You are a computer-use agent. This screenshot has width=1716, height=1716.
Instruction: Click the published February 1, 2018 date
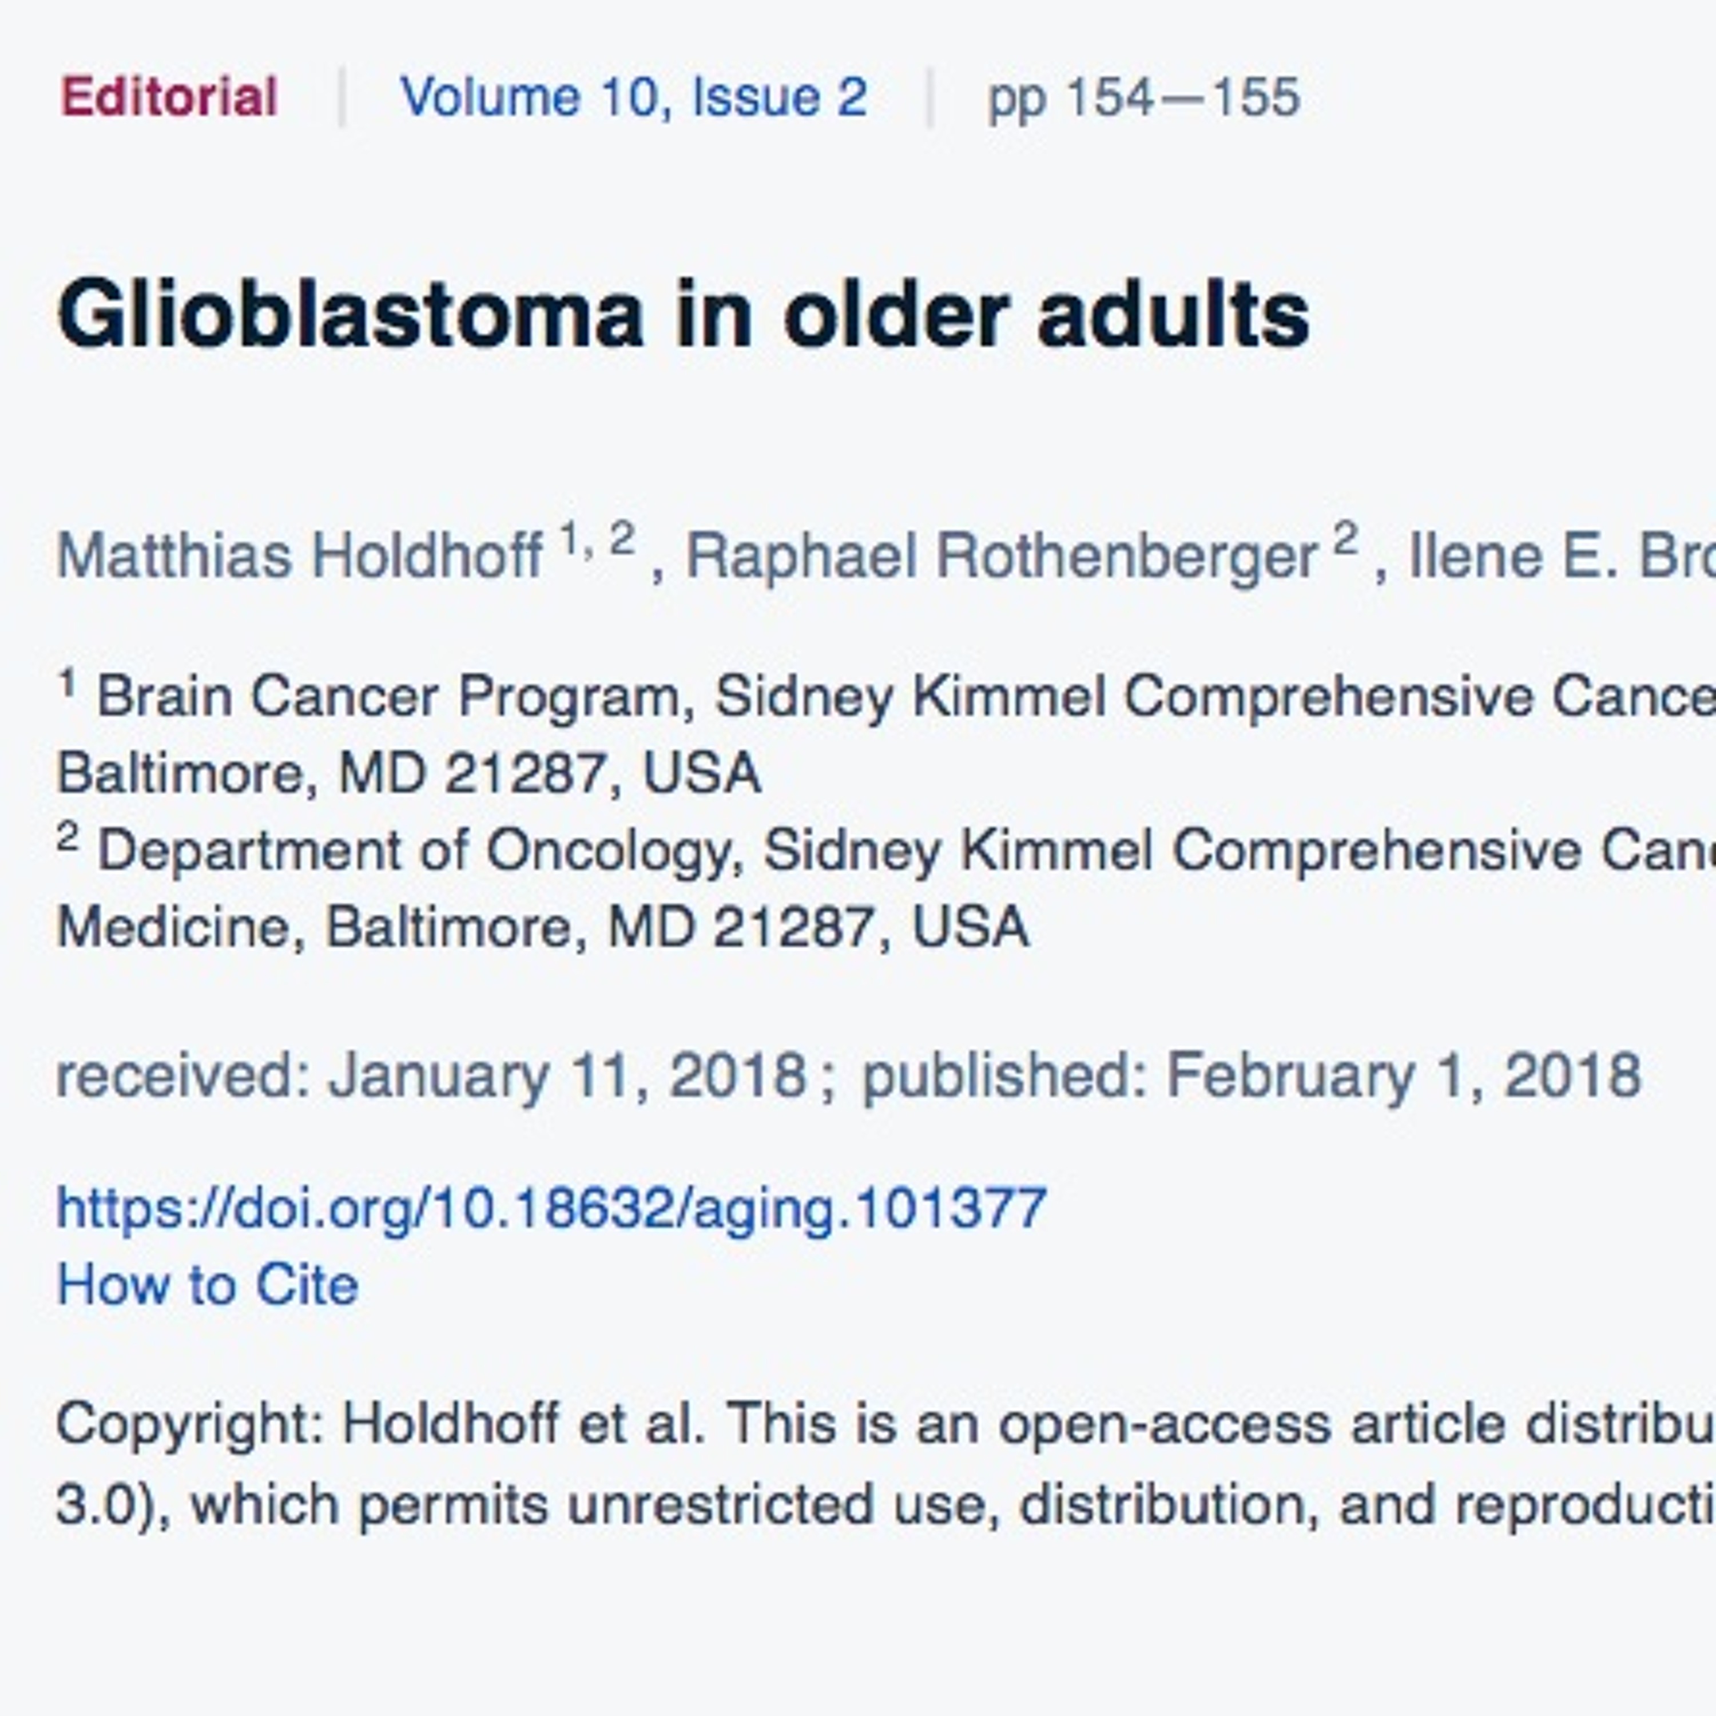coord(1252,1075)
